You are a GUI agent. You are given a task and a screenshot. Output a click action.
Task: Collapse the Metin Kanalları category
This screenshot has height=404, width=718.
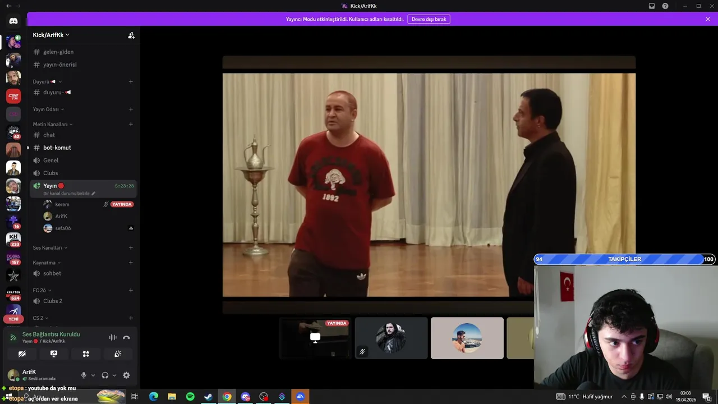[53, 125]
